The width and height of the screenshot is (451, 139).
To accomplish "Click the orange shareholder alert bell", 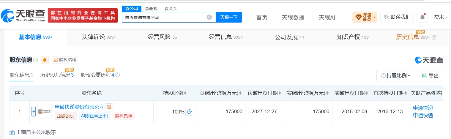I will pos(45,60).
